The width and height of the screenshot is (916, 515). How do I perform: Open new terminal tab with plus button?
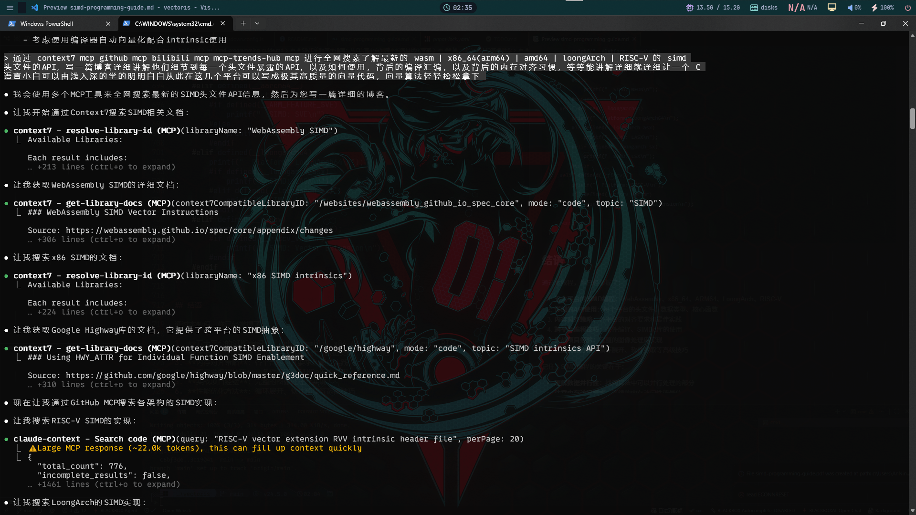point(243,23)
